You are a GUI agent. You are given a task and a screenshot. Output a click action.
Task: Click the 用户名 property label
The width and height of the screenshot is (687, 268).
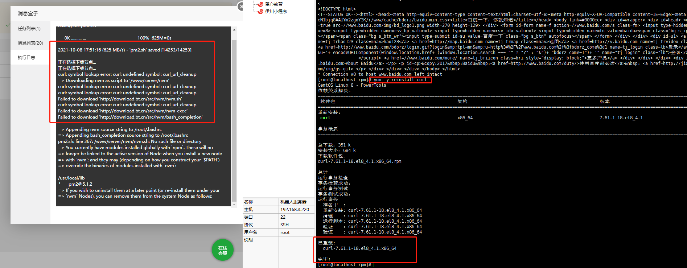(251, 232)
